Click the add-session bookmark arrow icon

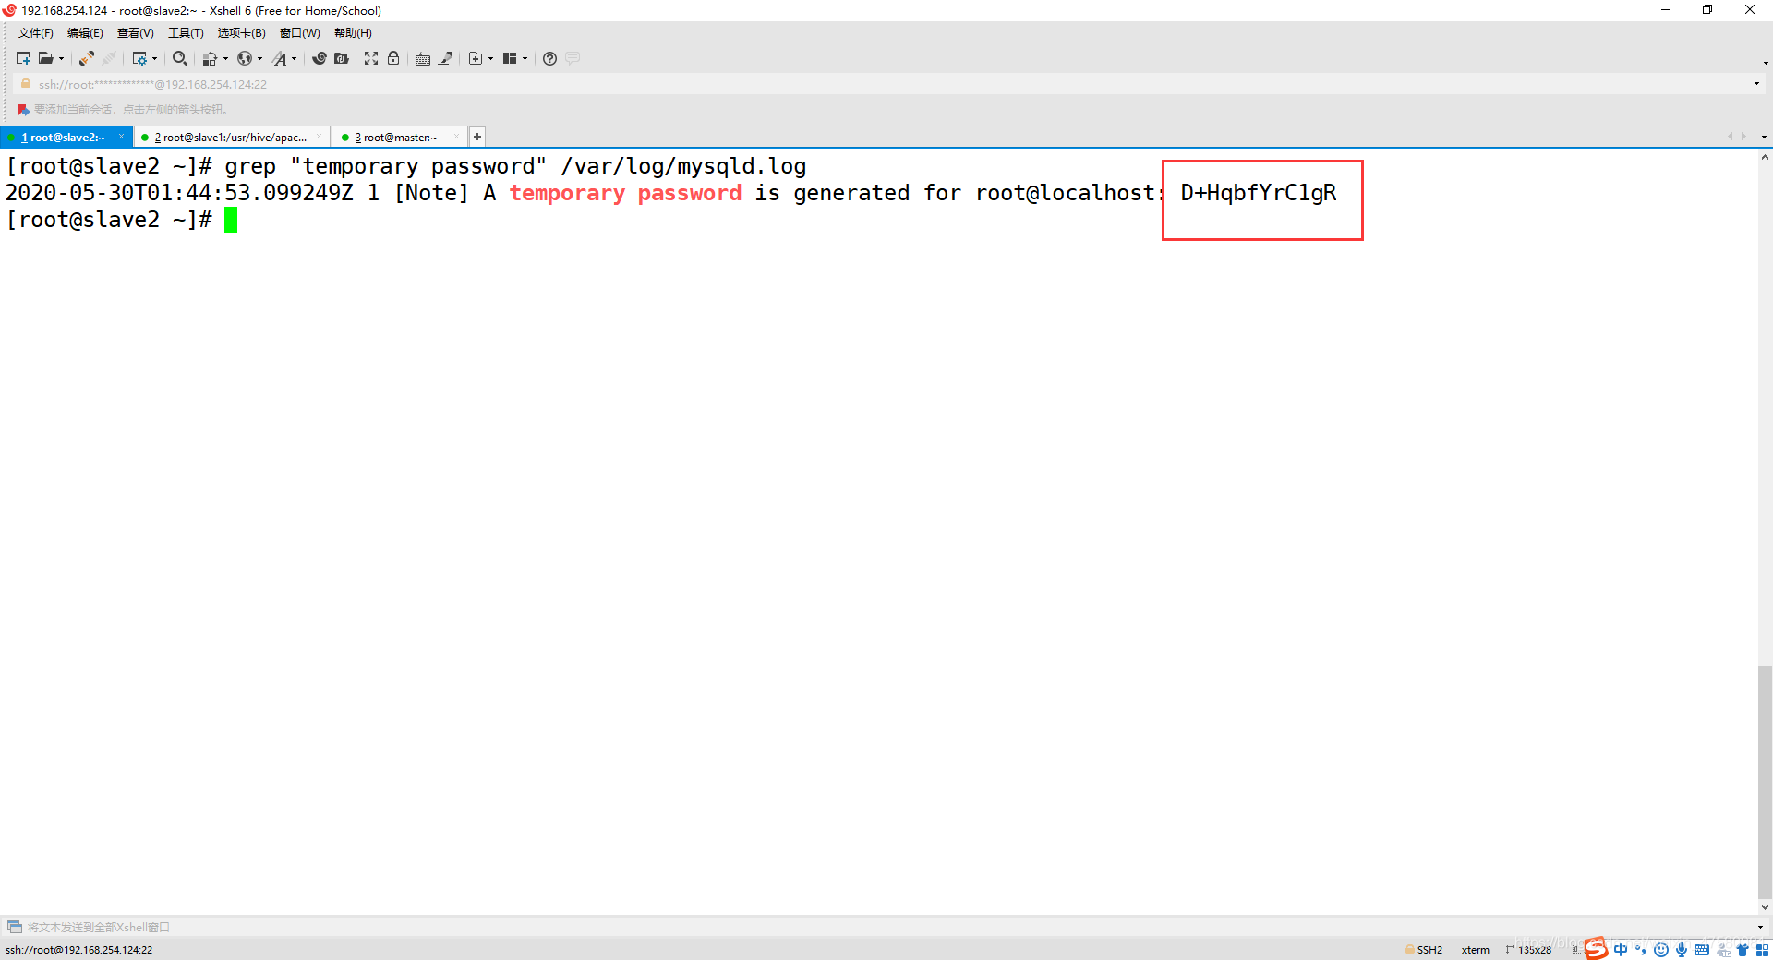[24, 110]
